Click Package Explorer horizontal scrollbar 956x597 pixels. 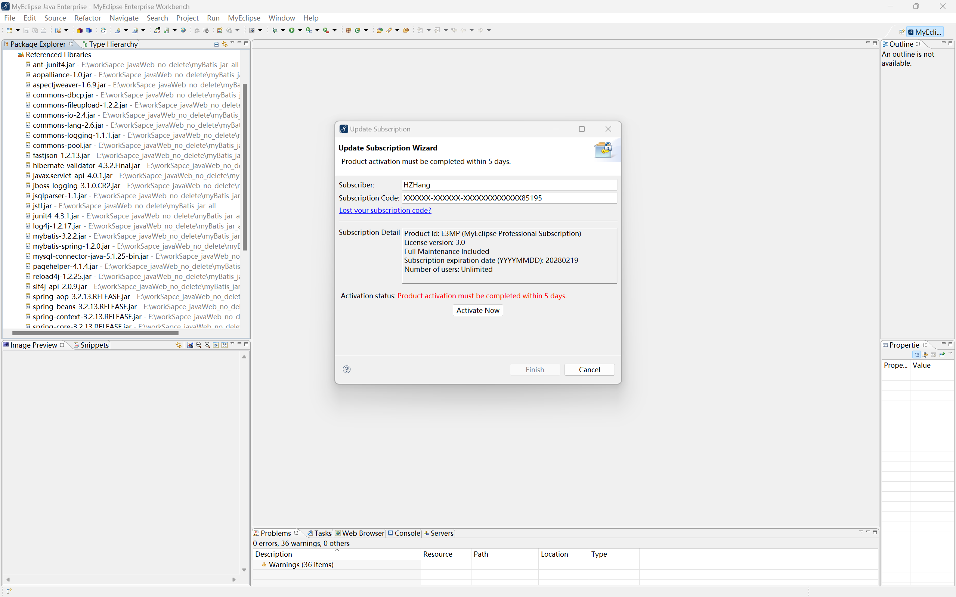[x=95, y=333]
